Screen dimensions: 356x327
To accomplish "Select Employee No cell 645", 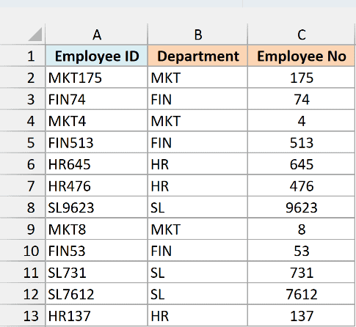I will (x=302, y=163).
